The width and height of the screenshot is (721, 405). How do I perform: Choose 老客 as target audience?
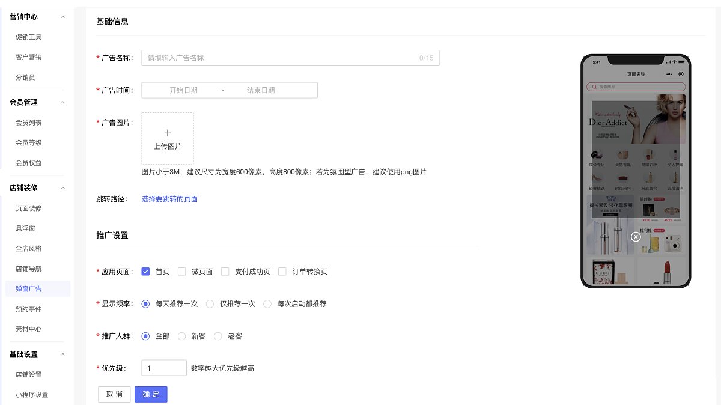pos(218,336)
